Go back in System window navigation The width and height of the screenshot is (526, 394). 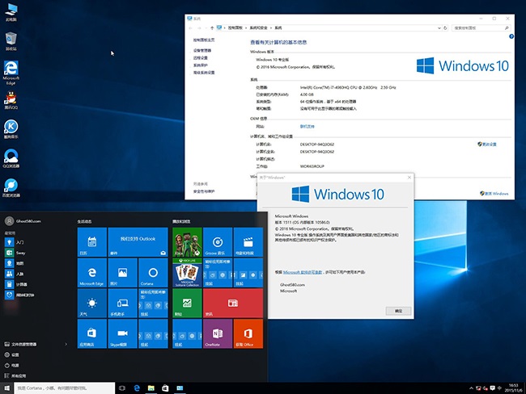[191, 28]
